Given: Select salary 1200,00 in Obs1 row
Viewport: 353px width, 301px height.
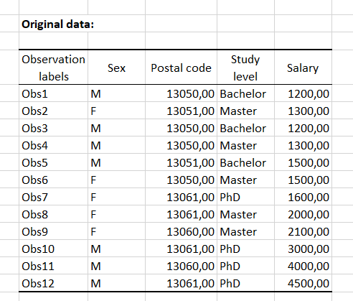Looking at the screenshot, I should tap(303, 93).
